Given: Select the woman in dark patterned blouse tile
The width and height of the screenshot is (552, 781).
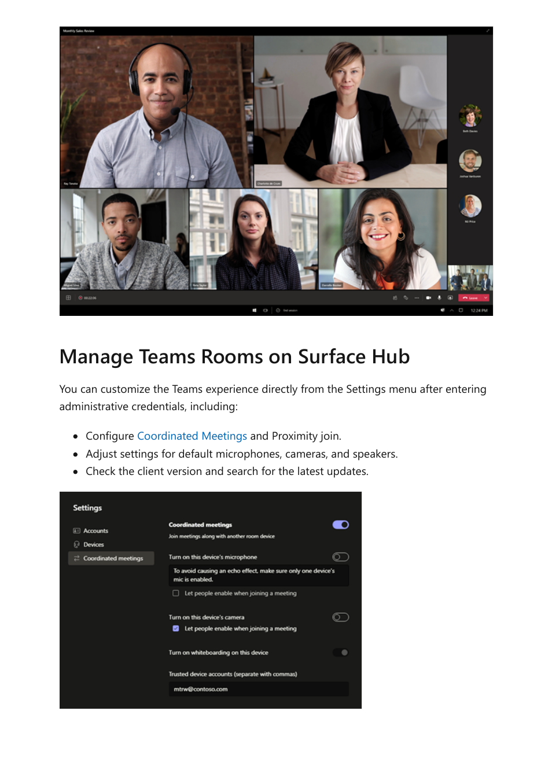Looking at the screenshot, I should (x=253, y=239).
